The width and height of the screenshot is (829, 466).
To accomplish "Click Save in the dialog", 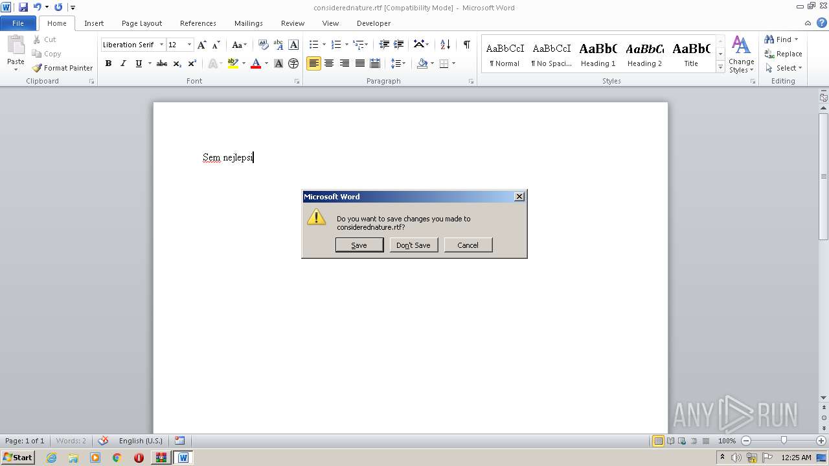I will pos(359,245).
